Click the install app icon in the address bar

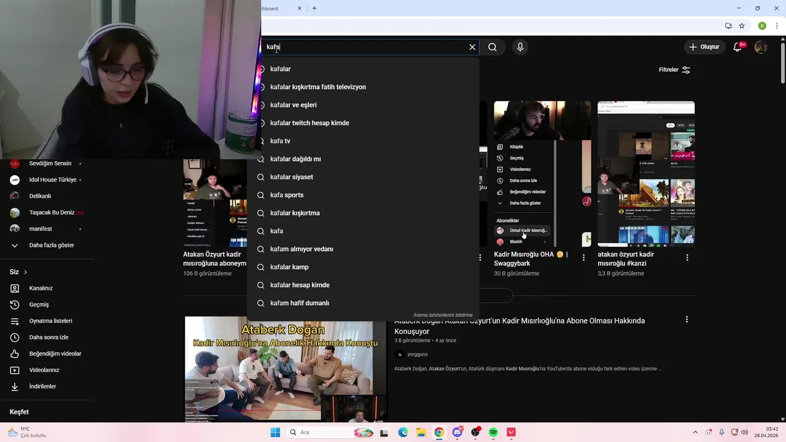[728, 26]
